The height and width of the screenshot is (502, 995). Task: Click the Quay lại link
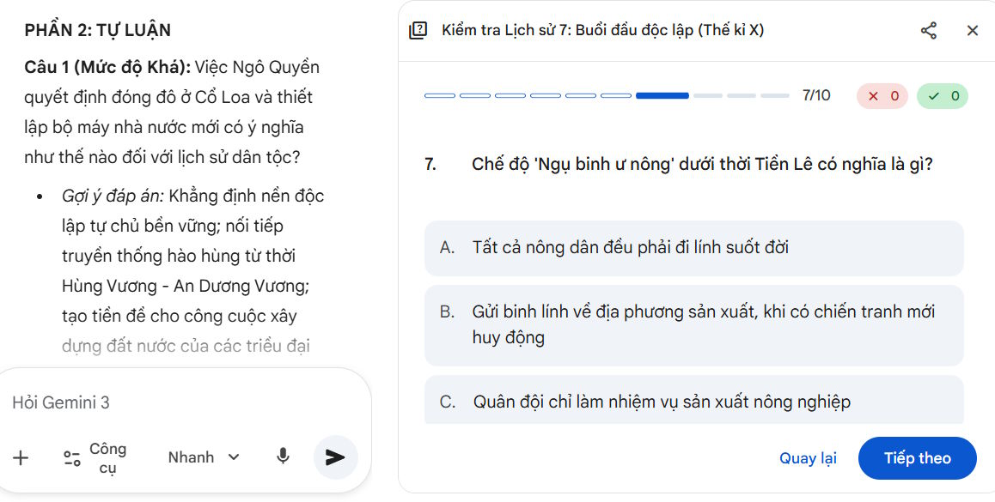tap(808, 458)
